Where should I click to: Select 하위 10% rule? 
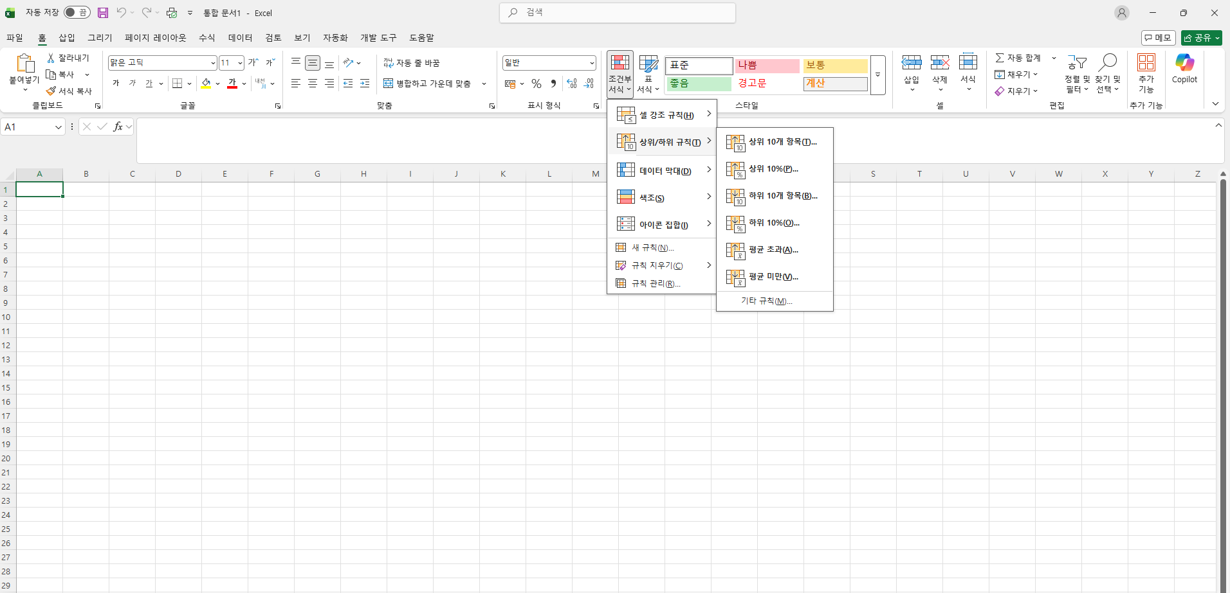coord(775,223)
